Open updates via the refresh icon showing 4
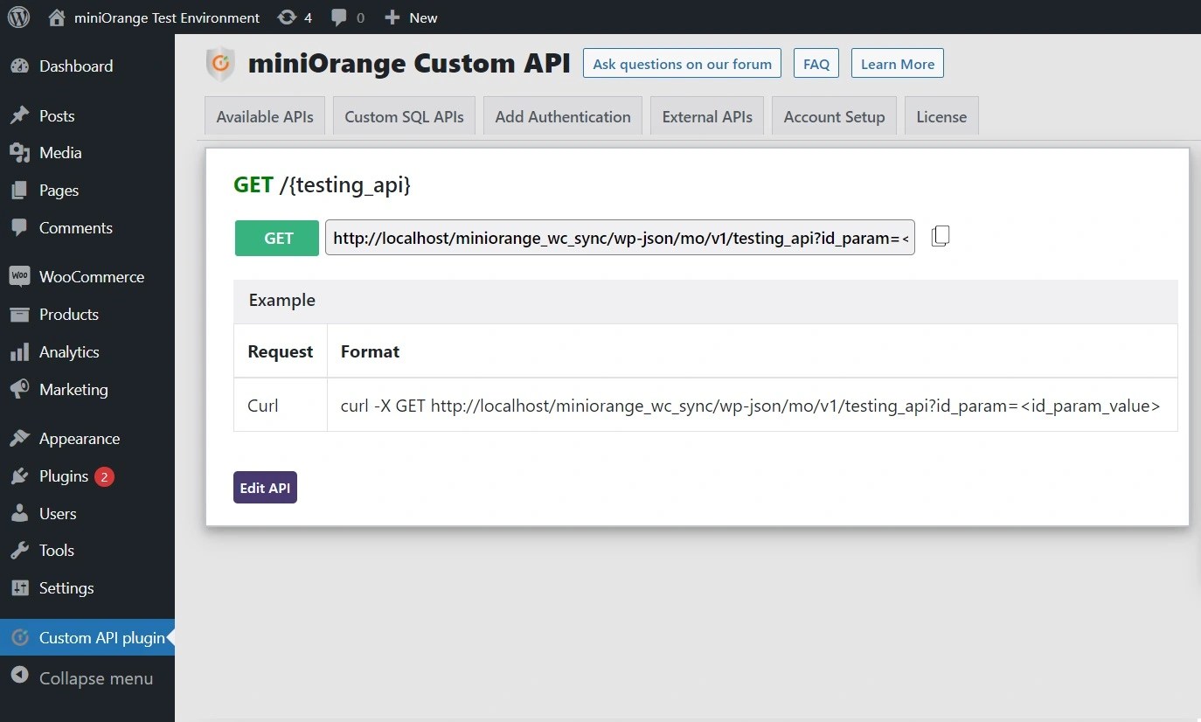The width and height of the screenshot is (1201, 722). (x=288, y=17)
